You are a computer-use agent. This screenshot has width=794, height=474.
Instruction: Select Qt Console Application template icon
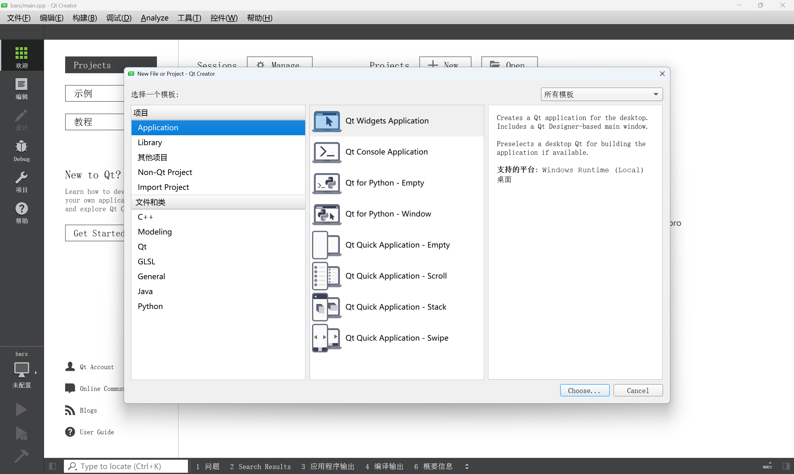(x=327, y=152)
